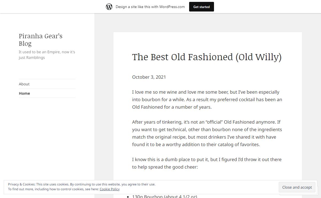Click the 'To find out more' cookie line
The height and width of the screenshot is (198, 321).
(64, 189)
